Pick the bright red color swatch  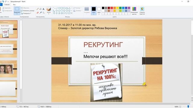112,8
